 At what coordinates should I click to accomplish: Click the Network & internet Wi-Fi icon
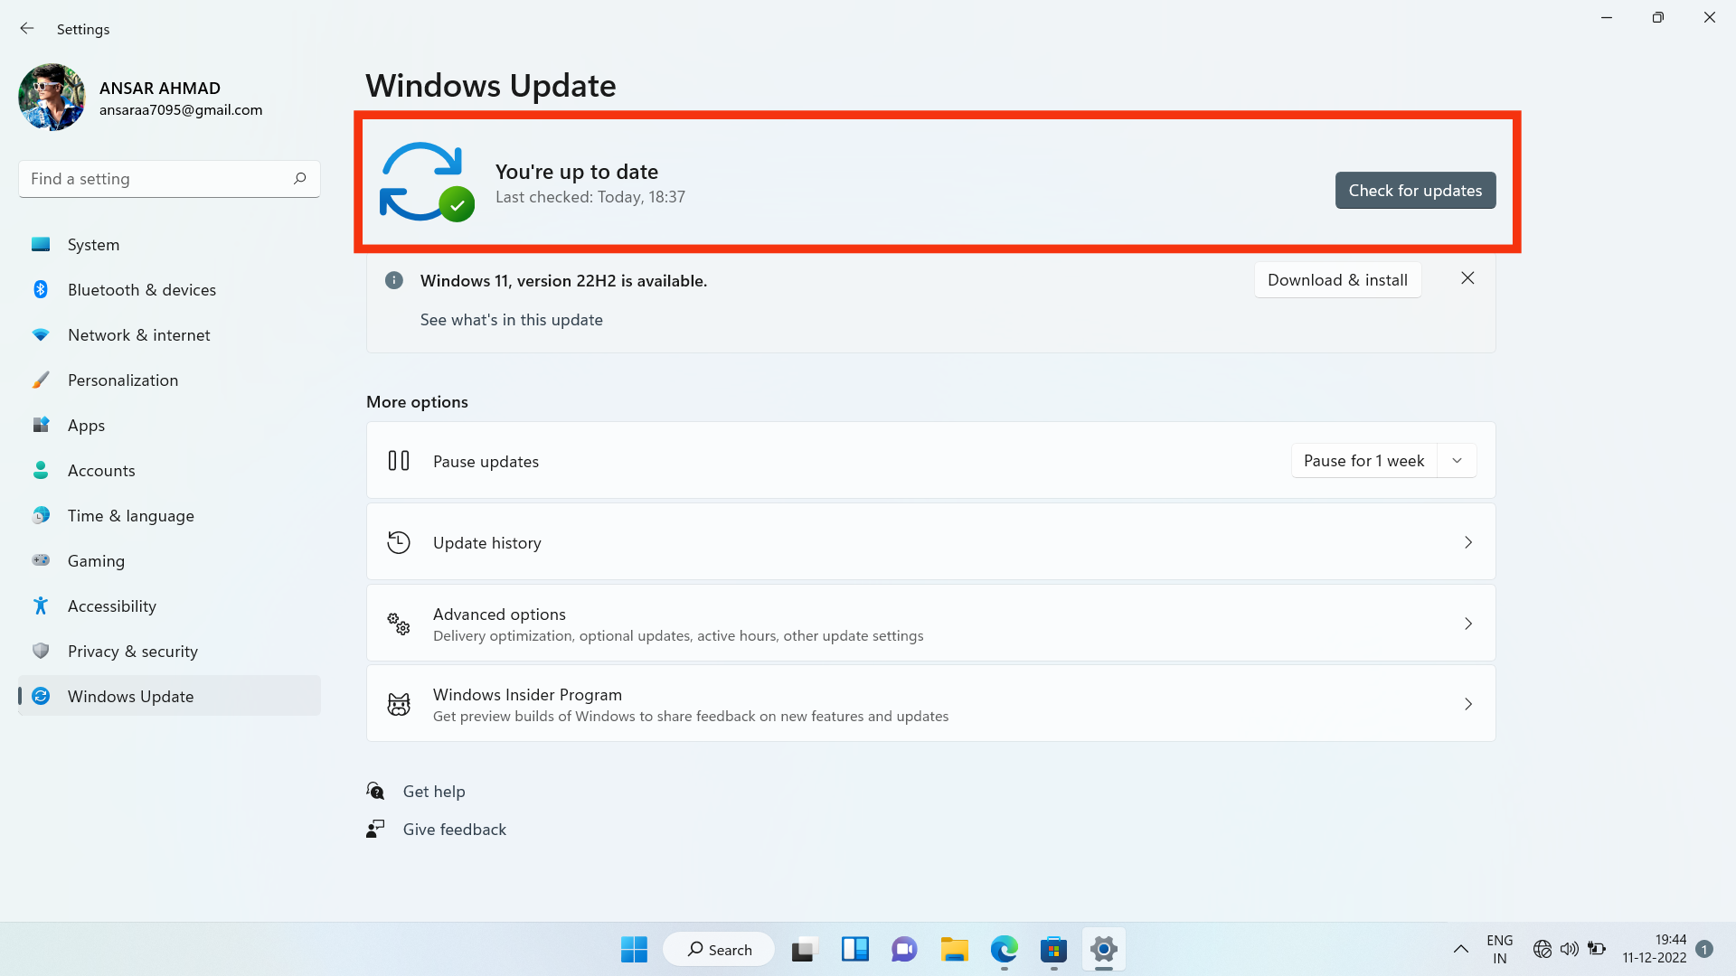41,335
